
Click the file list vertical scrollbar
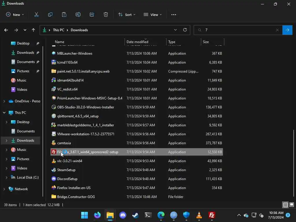point(294,163)
